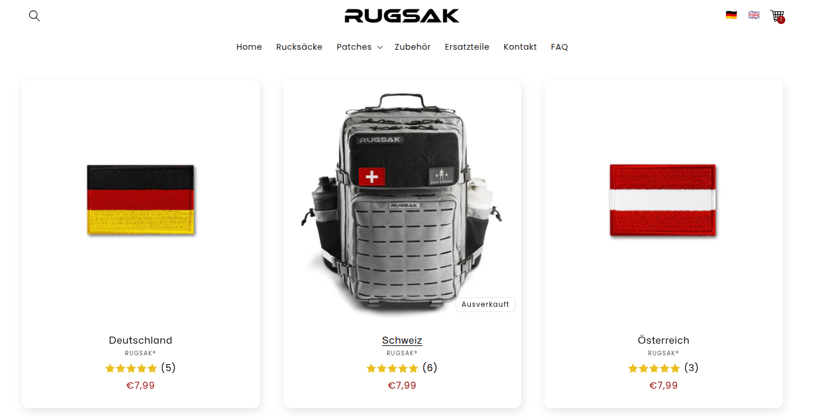Switch language using the UK flag
Viewport: 828px width, 418px height.
[x=754, y=15]
